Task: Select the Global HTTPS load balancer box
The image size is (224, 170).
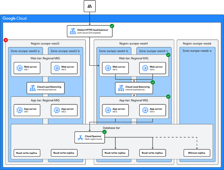Action: 90,31
